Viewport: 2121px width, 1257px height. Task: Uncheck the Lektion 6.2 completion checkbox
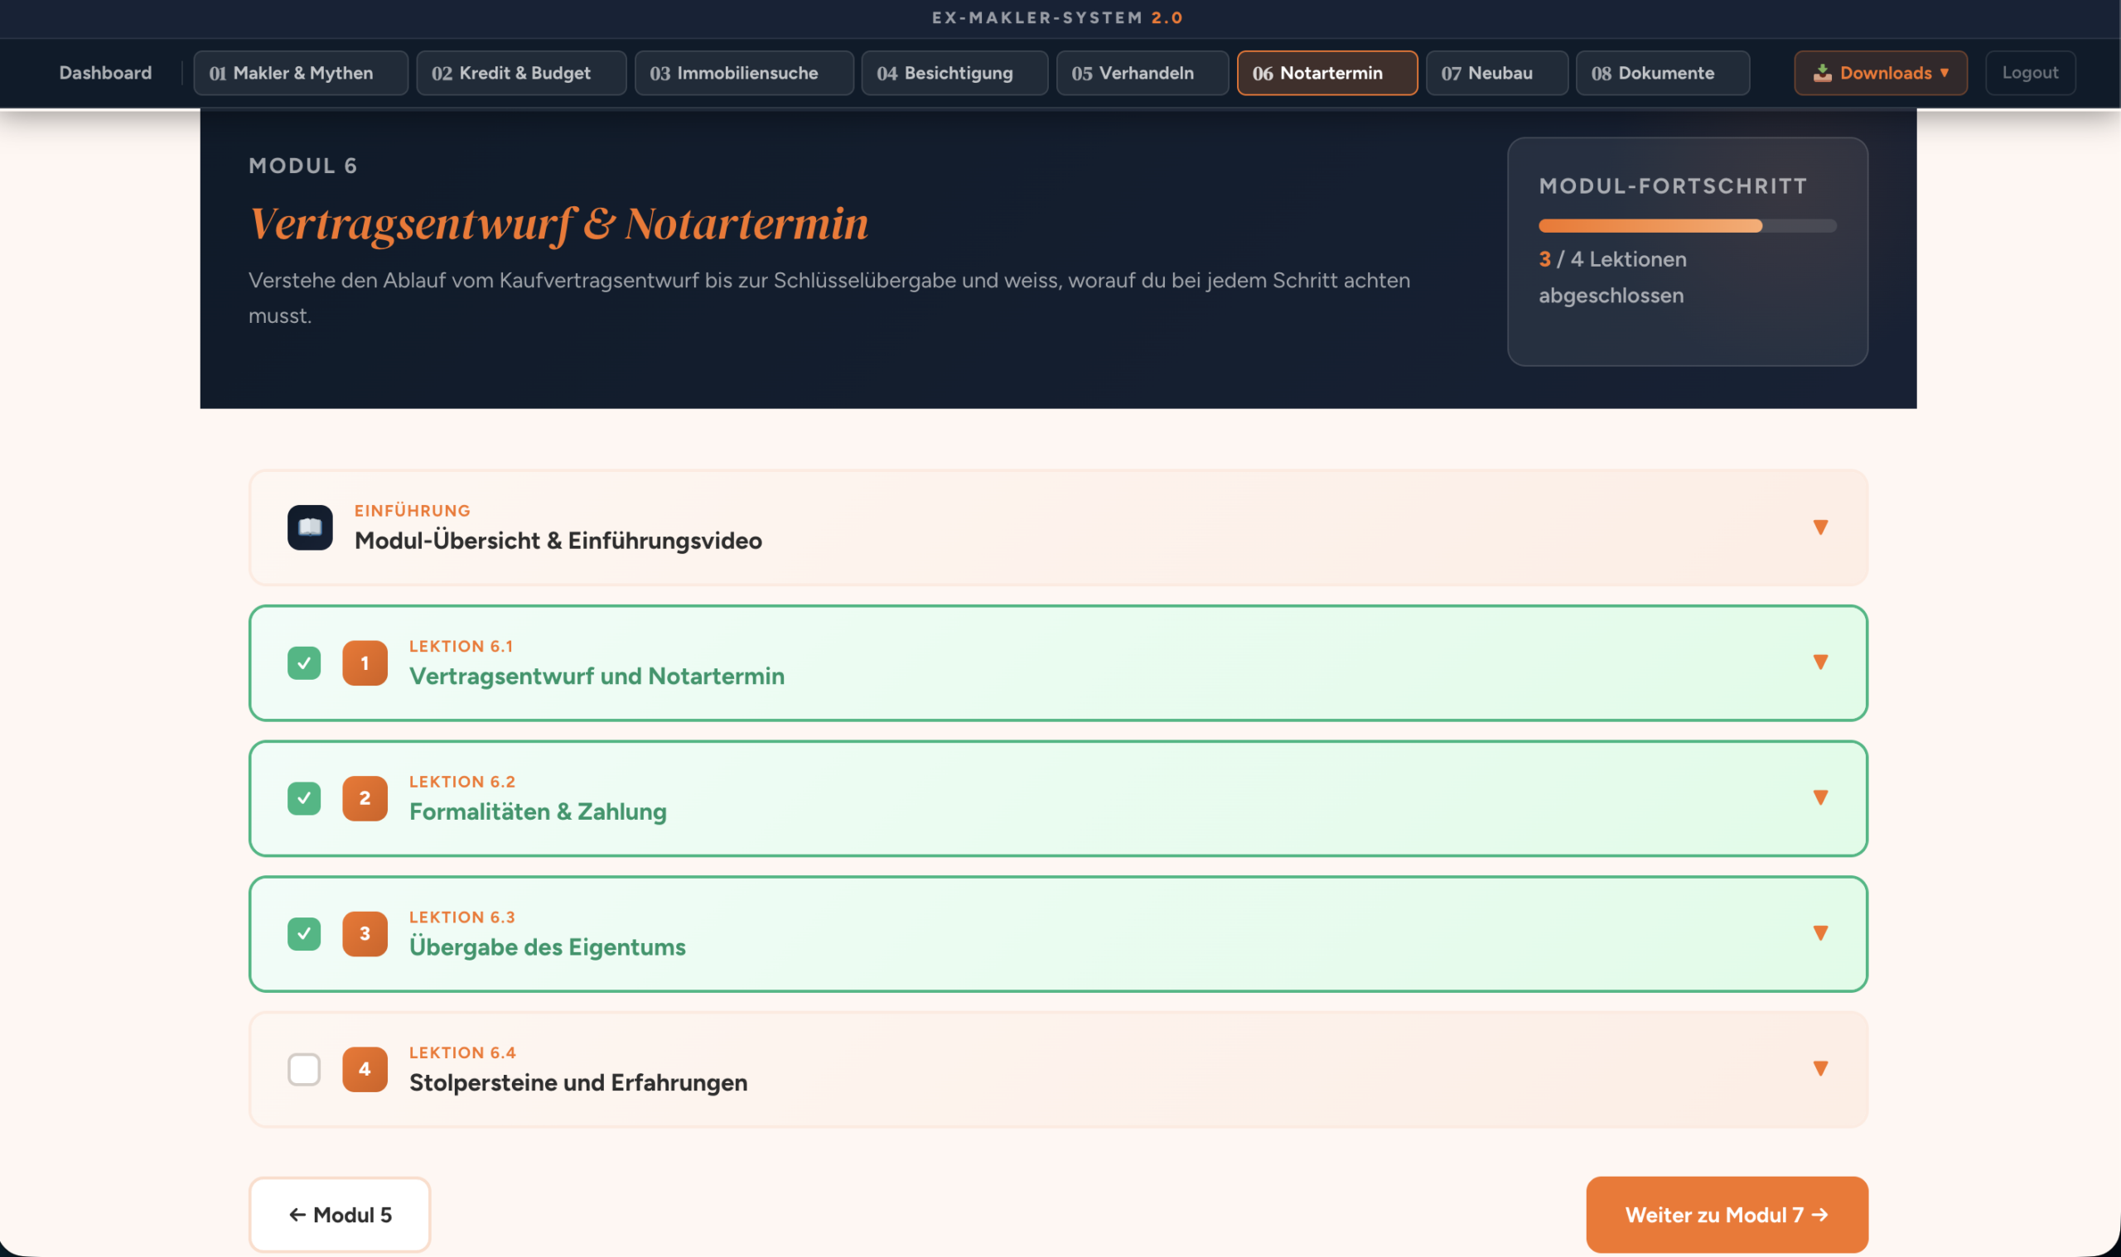tap(303, 798)
